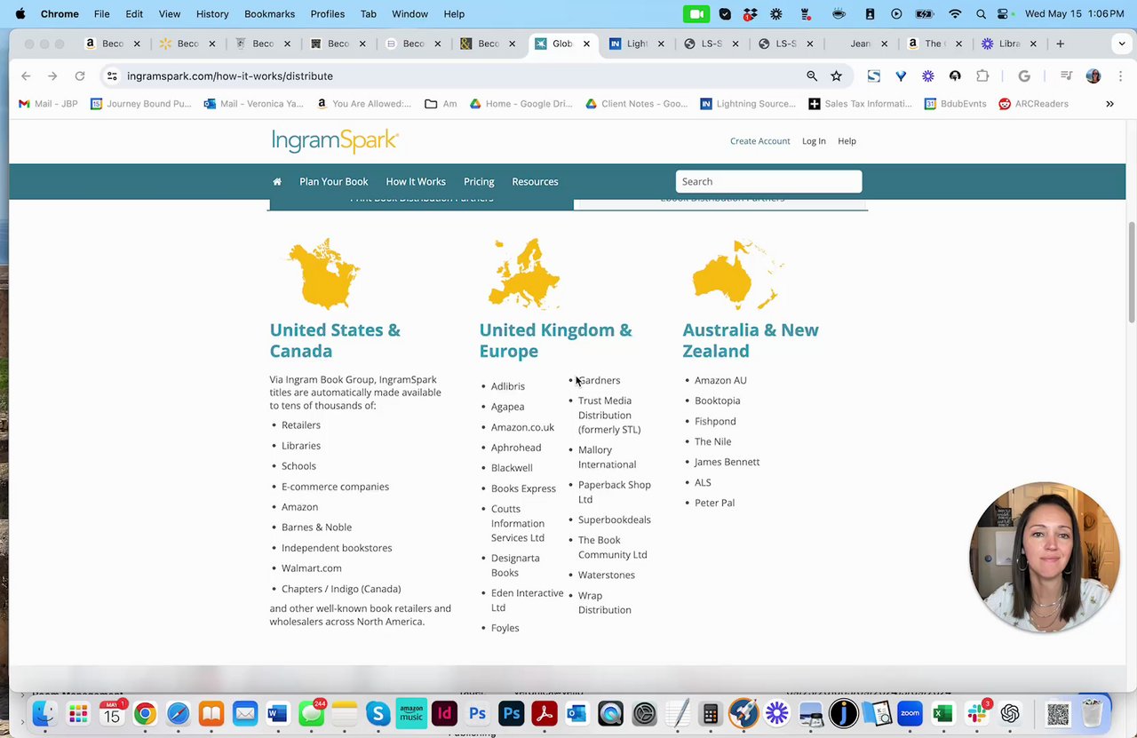Viewport: 1137px width, 738px height.
Task: Open Safari from the Dock
Action: tap(178, 713)
